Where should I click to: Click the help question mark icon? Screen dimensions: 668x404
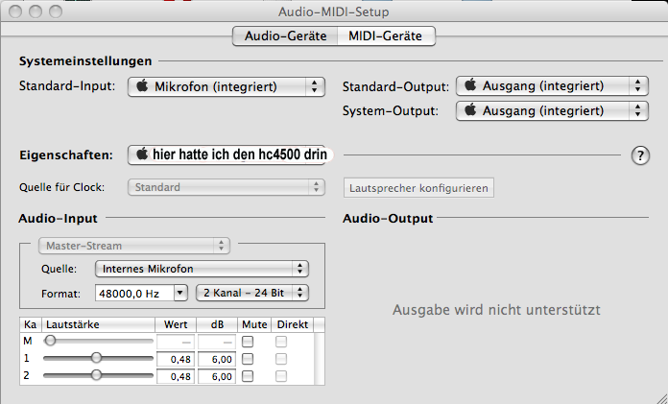tap(641, 156)
